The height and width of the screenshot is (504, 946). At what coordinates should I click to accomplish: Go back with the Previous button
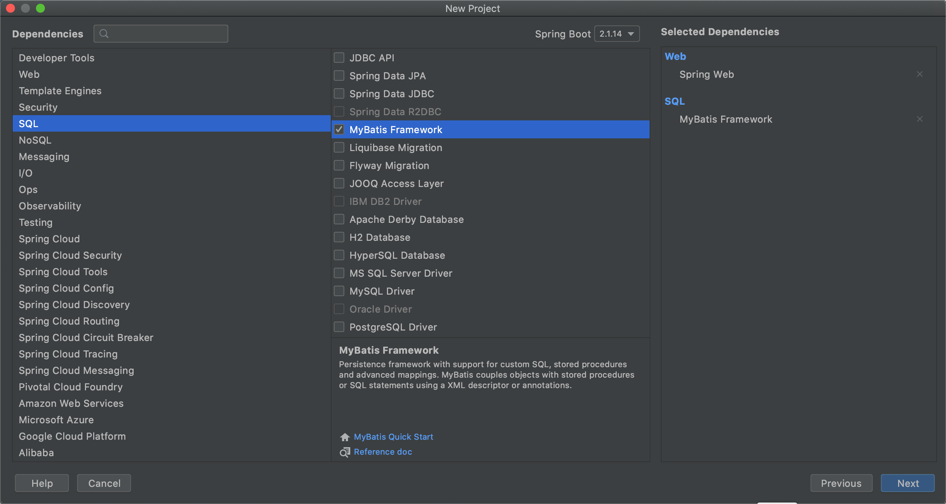pyautogui.click(x=841, y=483)
